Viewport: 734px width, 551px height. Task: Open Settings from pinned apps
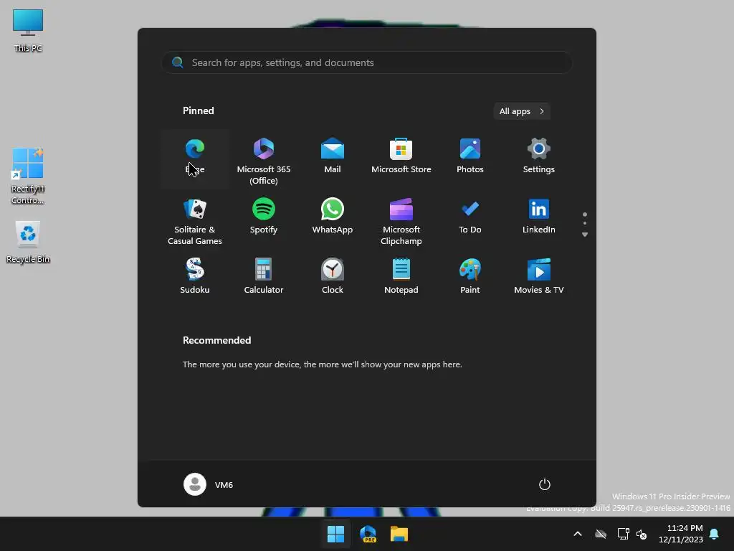click(539, 159)
